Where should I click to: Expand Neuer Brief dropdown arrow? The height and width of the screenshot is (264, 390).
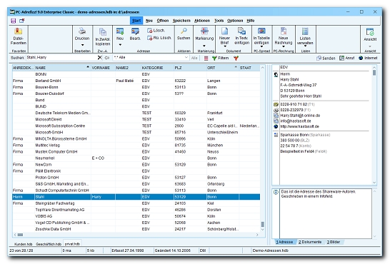[x=225, y=46]
